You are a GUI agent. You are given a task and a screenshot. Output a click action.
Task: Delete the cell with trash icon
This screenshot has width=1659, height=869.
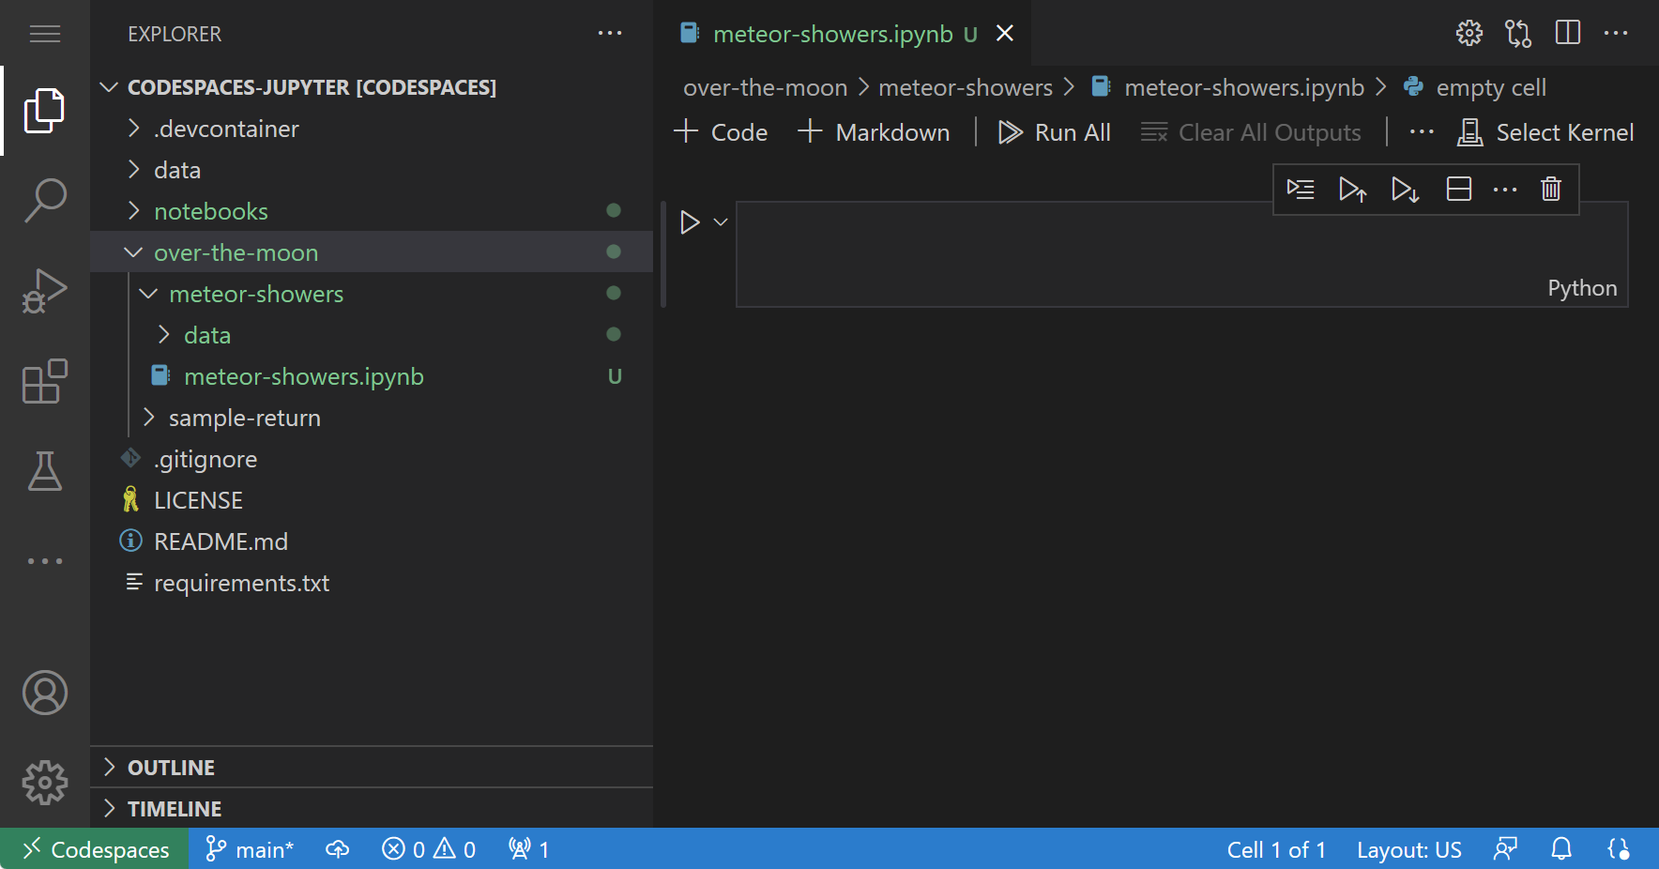(x=1551, y=190)
